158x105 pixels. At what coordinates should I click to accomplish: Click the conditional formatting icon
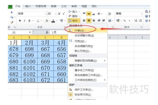pyautogui.click(x=146, y=12)
